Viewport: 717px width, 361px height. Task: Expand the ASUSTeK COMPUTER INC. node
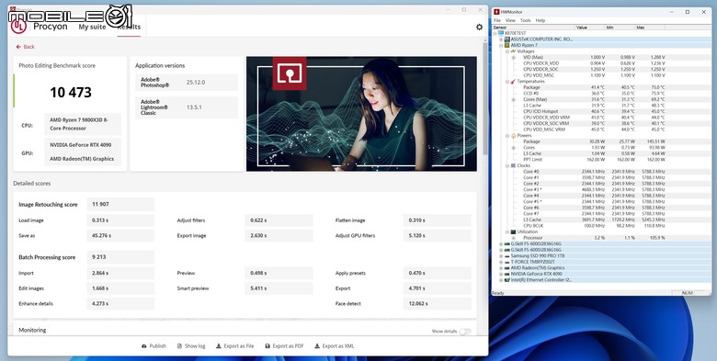coord(501,39)
